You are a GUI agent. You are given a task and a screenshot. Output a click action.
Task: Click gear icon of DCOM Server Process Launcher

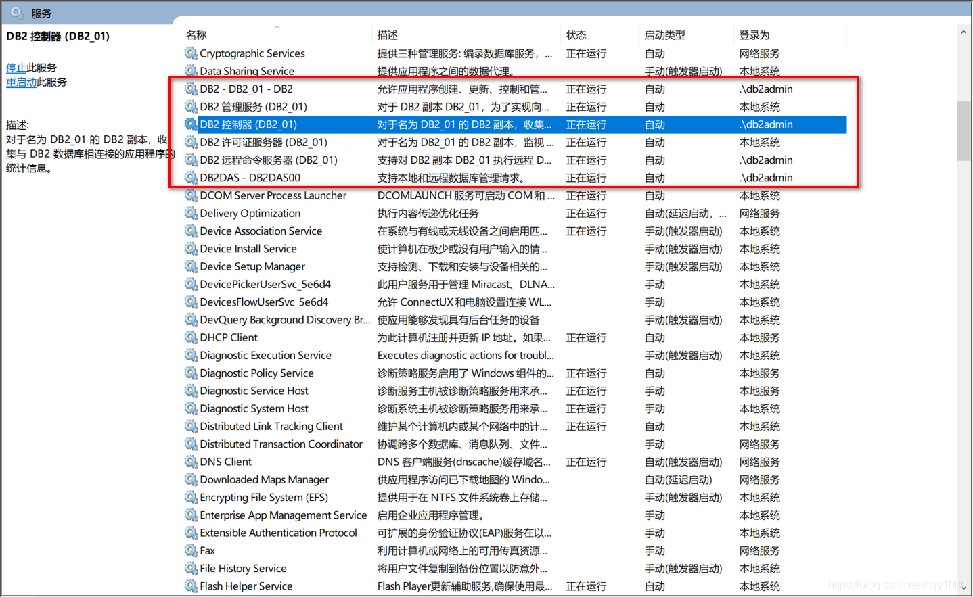pos(191,195)
